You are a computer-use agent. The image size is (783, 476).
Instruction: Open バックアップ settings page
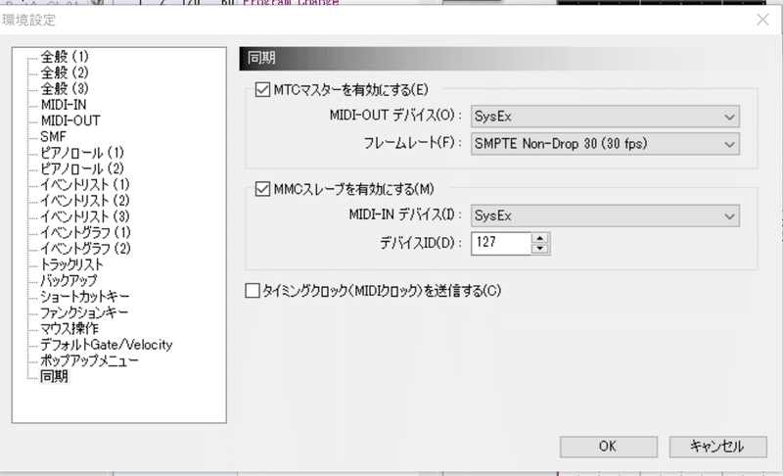(x=69, y=280)
